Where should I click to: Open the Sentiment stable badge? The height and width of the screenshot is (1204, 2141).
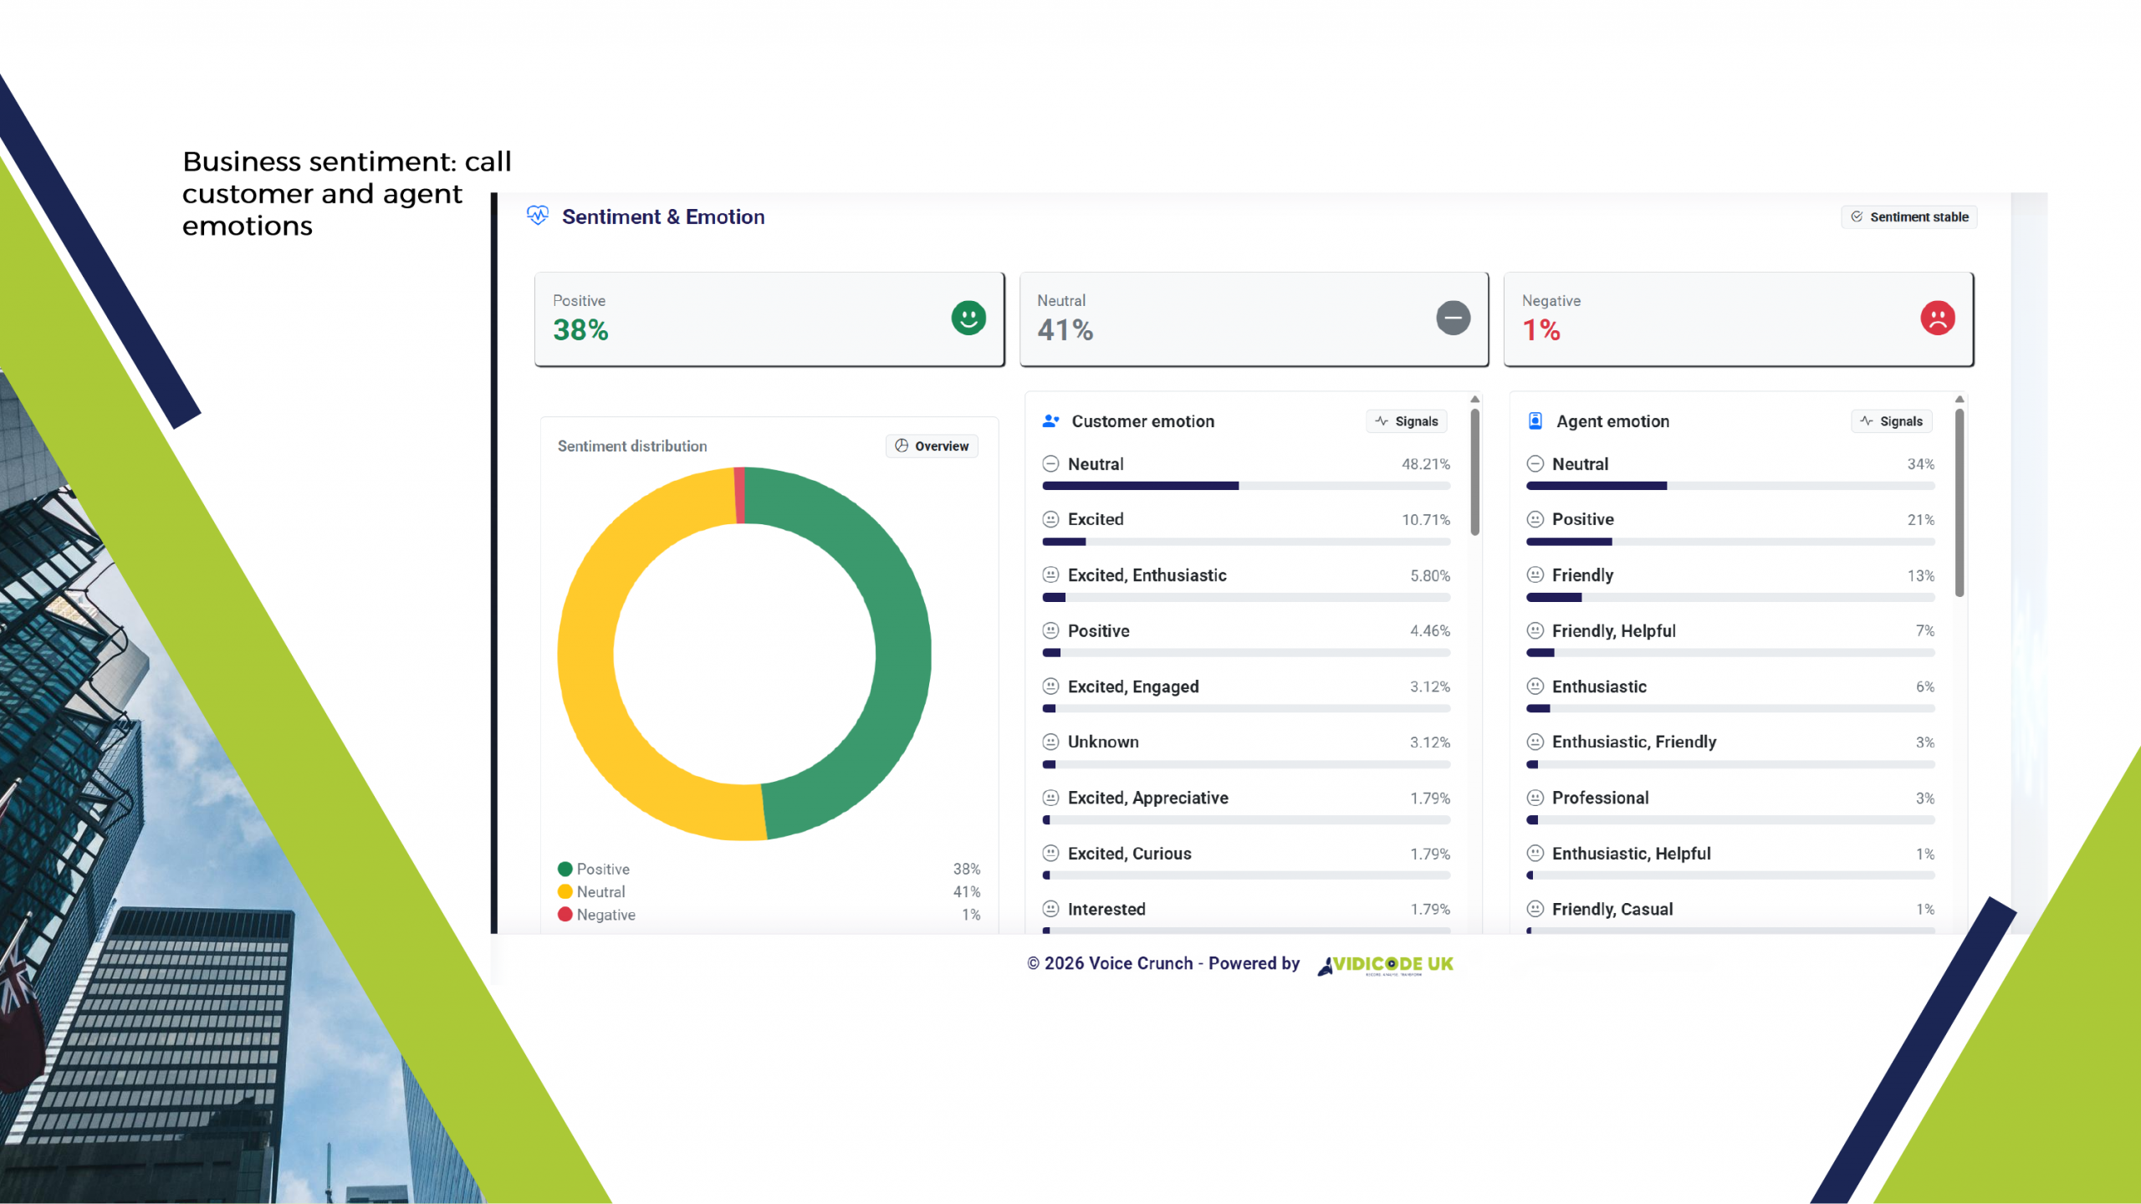(x=1909, y=217)
